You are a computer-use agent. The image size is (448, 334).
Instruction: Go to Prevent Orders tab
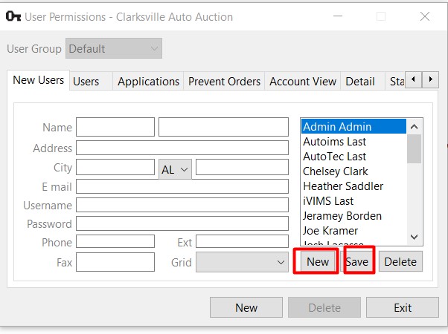[224, 82]
